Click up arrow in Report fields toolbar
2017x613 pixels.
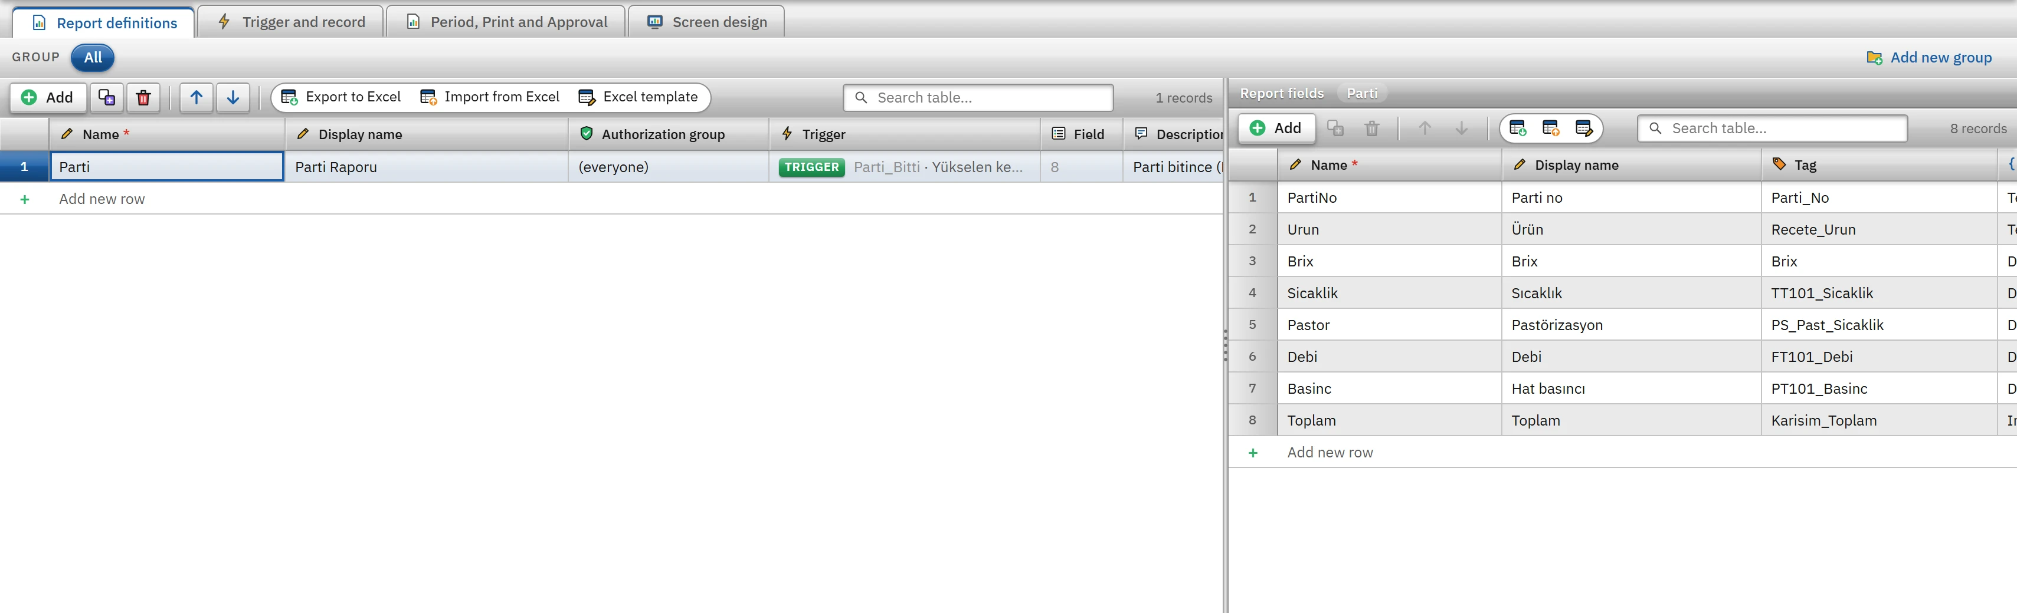click(x=1425, y=128)
